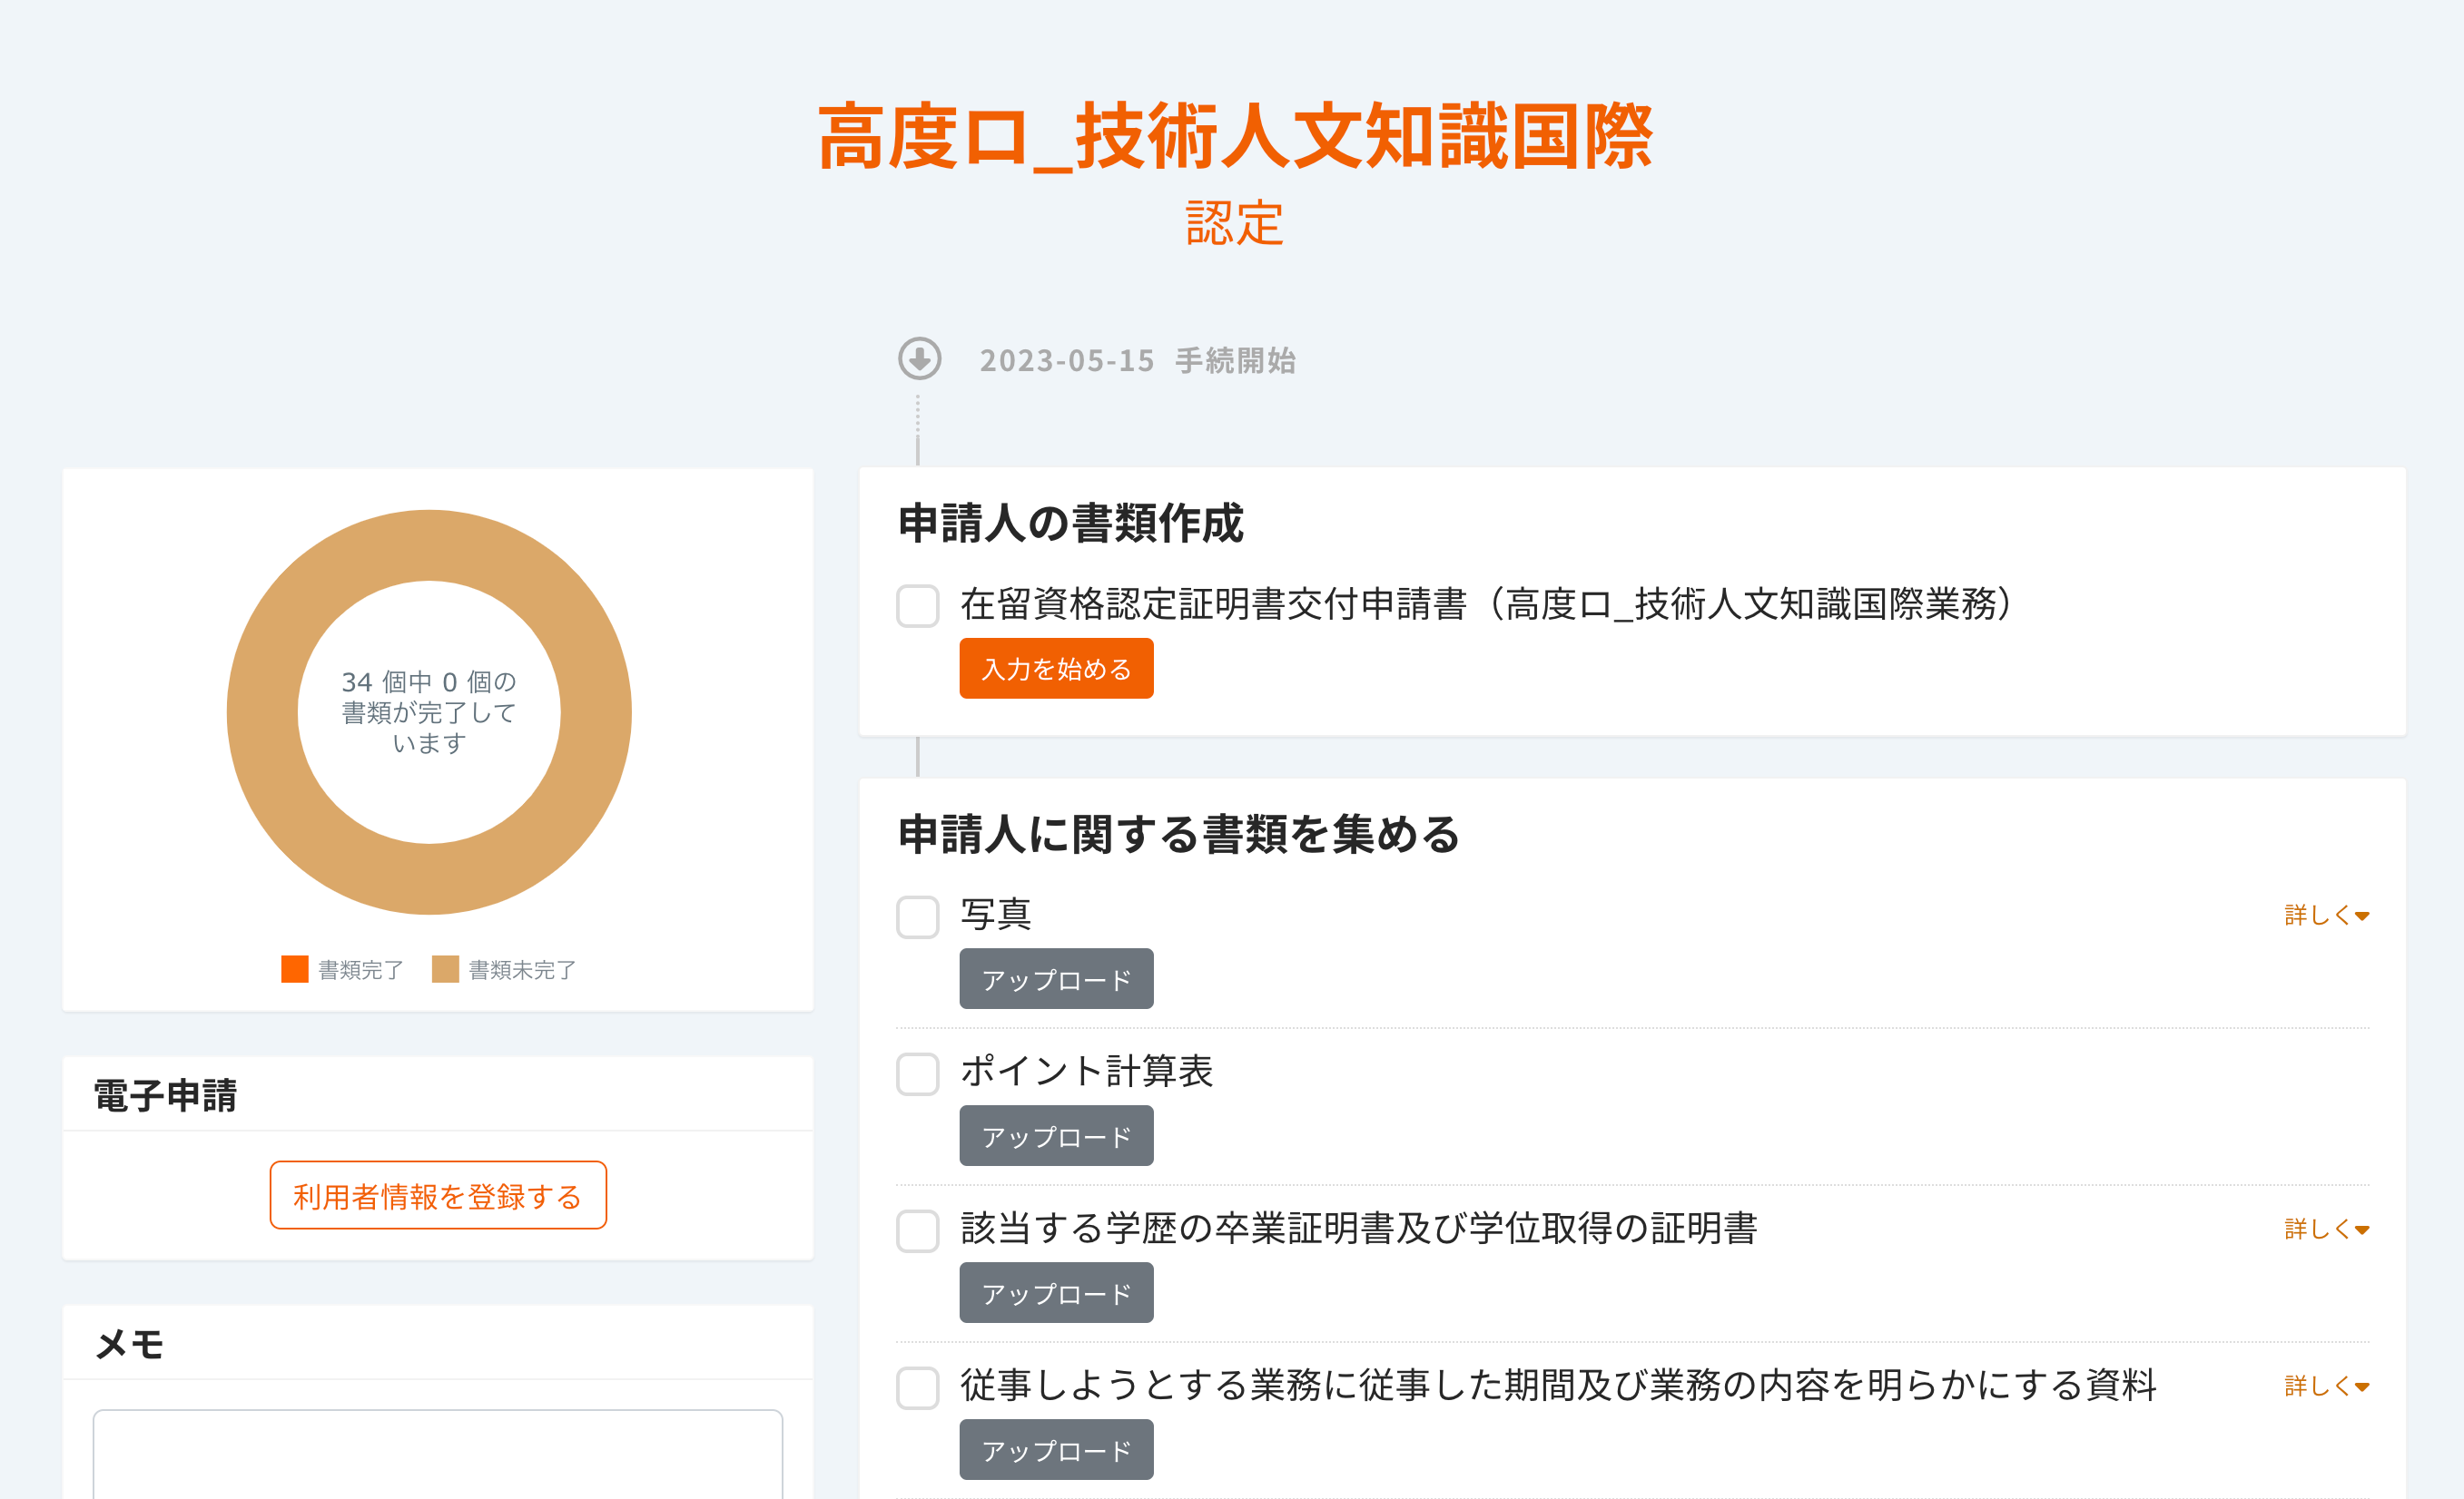
Task: Click the 2023-05-15 手続開始 timeline entry
Action: (x=1137, y=361)
